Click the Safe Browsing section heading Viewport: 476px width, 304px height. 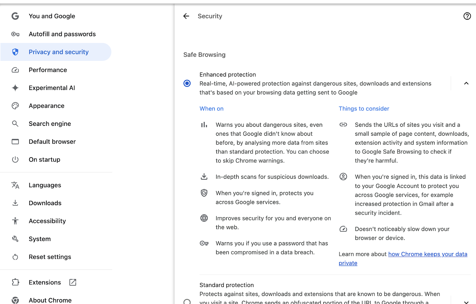pyautogui.click(x=204, y=55)
